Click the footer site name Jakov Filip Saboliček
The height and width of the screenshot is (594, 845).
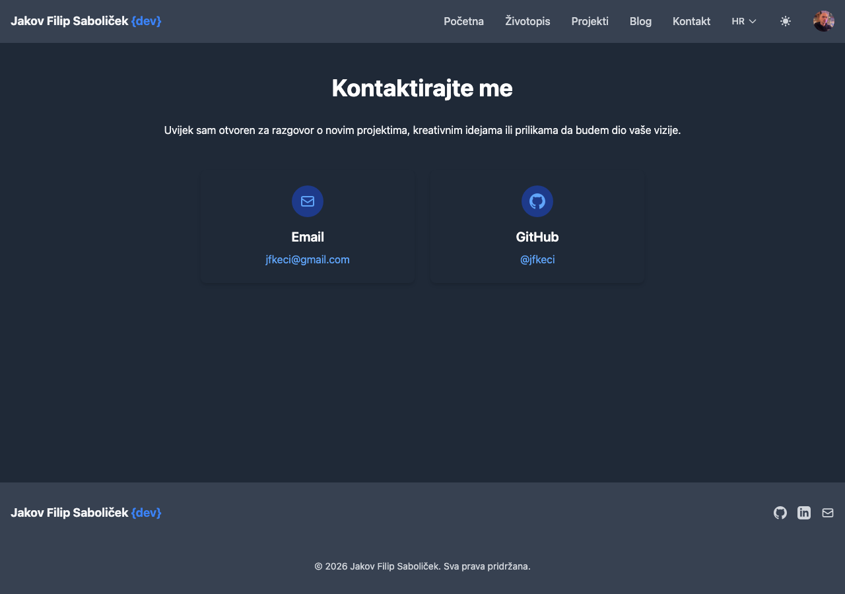70,512
